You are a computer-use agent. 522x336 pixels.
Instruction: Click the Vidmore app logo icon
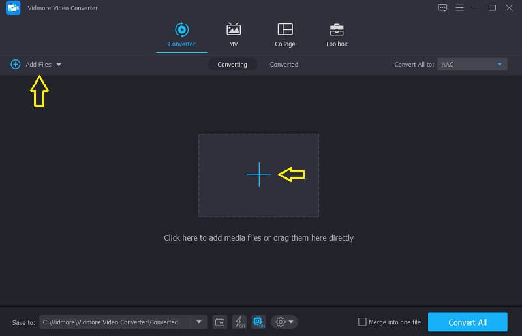coord(13,8)
